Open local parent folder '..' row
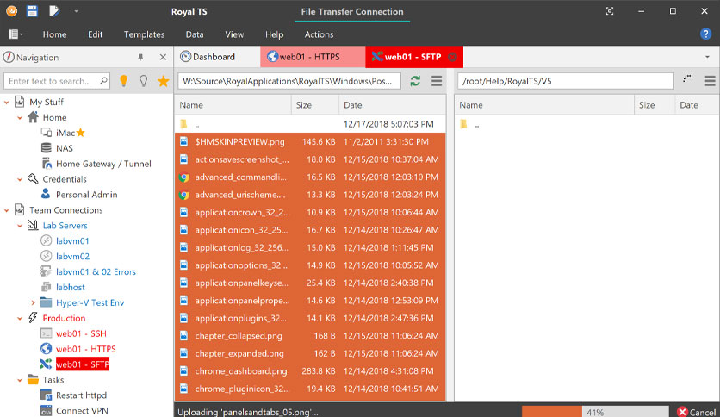720x417 pixels. click(x=310, y=124)
